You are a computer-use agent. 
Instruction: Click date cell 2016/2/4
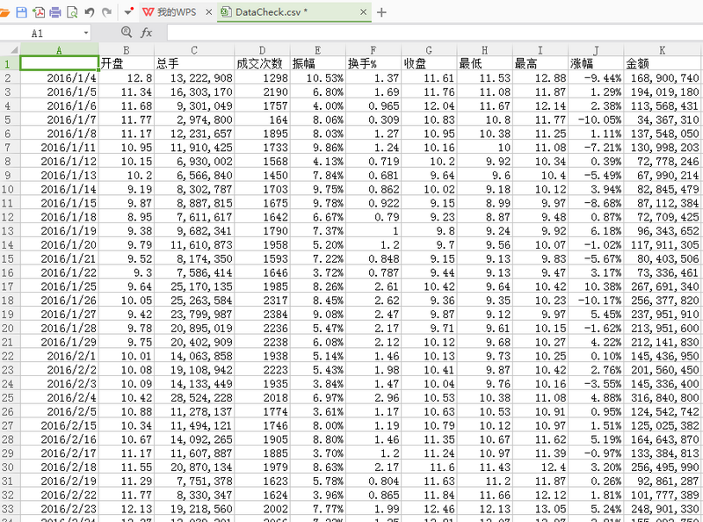click(x=59, y=397)
